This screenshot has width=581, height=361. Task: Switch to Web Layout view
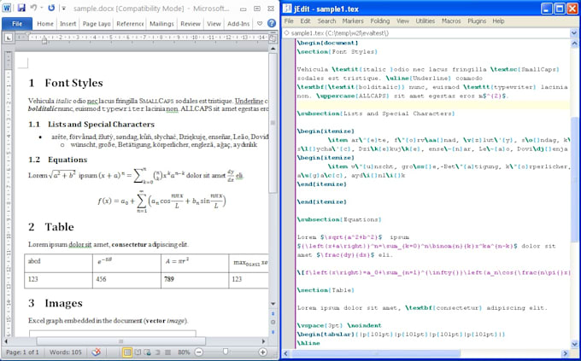point(148,352)
